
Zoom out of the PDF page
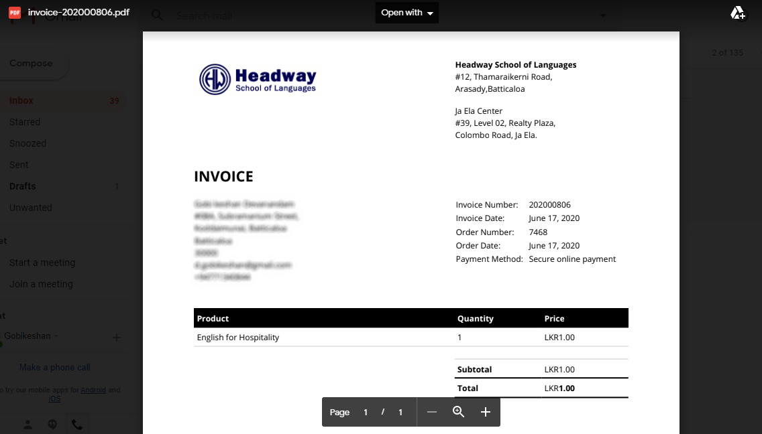click(431, 412)
